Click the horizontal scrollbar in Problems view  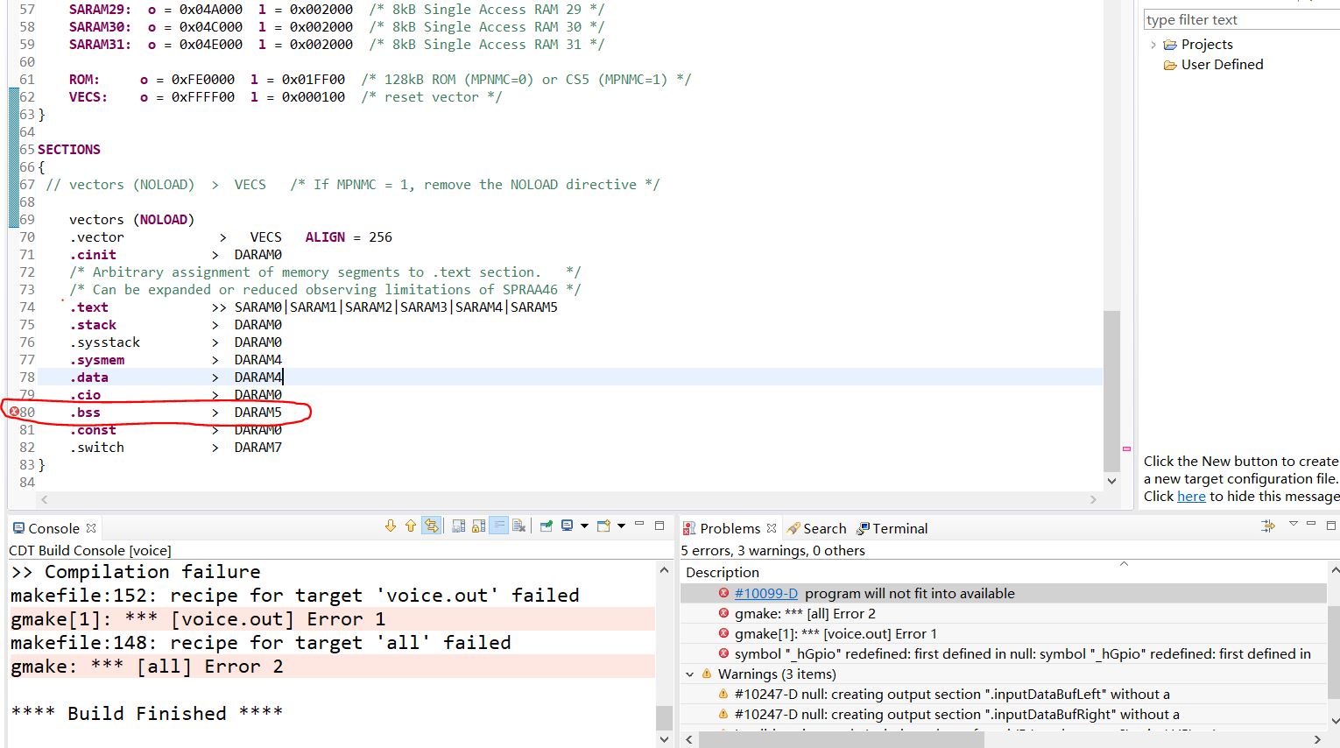(842, 740)
